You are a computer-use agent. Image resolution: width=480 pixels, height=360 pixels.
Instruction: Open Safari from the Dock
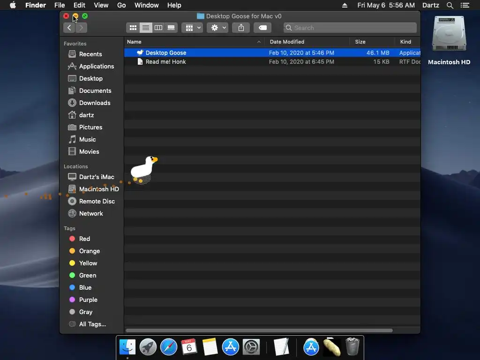169,347
